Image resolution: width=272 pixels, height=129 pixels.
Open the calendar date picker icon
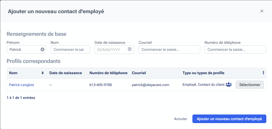pyautogui.click(x=130, y=49)
